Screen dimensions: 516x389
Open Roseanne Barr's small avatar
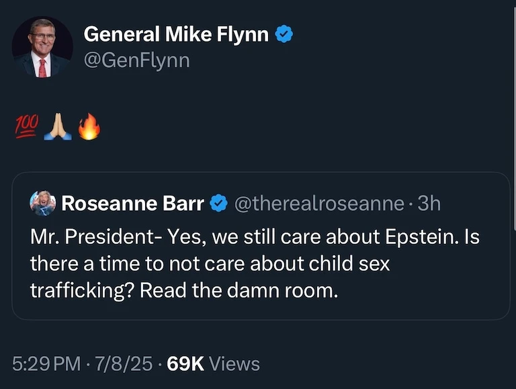(x=43, y=203)
